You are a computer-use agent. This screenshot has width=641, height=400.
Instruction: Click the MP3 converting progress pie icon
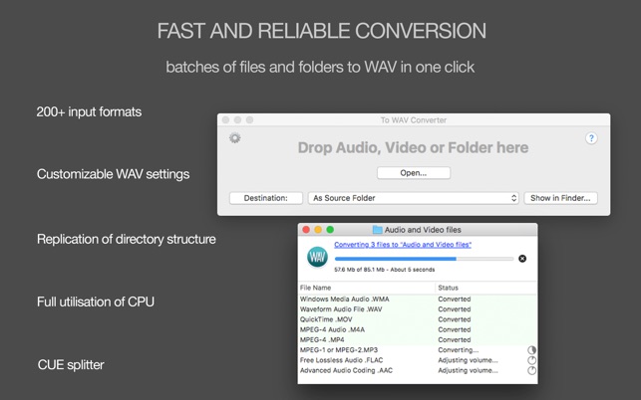coord(531,350)
